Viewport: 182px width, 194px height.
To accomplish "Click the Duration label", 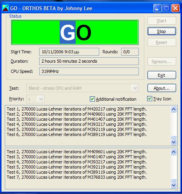I will click(20, 61).
